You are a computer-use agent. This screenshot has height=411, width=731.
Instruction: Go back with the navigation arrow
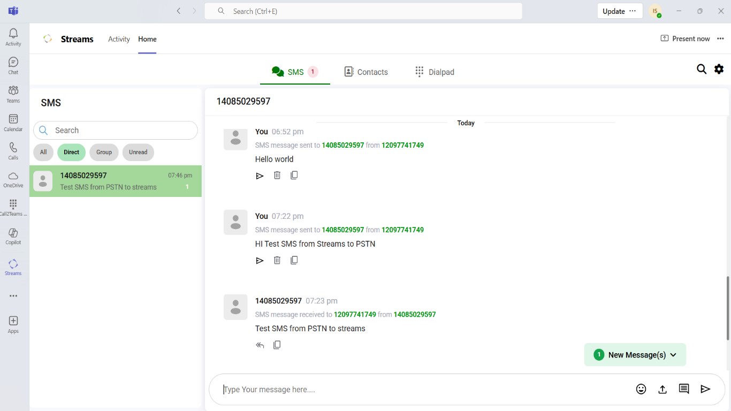coord(179,11)
